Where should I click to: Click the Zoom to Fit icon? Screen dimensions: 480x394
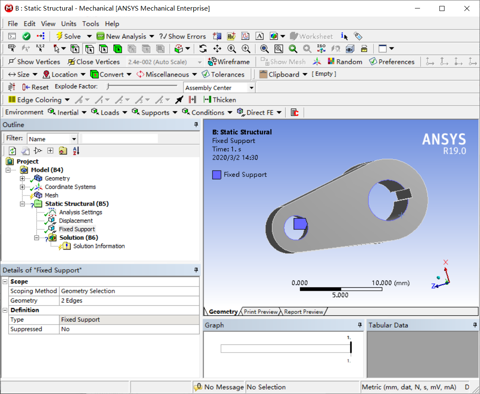point(264,48)
